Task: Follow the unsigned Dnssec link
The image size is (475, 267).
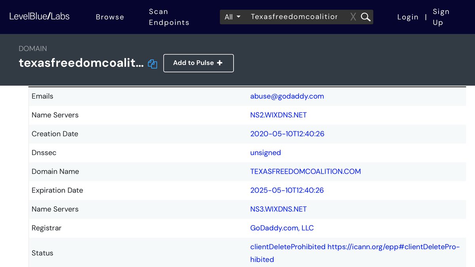Action: click(265, 153)
